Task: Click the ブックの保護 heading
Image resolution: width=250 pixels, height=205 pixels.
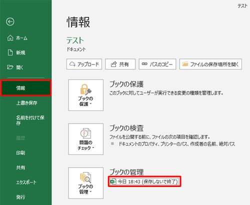Action: click(x=126, y=84)
